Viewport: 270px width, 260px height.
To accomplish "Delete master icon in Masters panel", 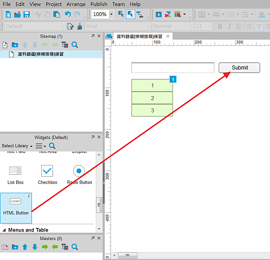I will coord(65,247).
